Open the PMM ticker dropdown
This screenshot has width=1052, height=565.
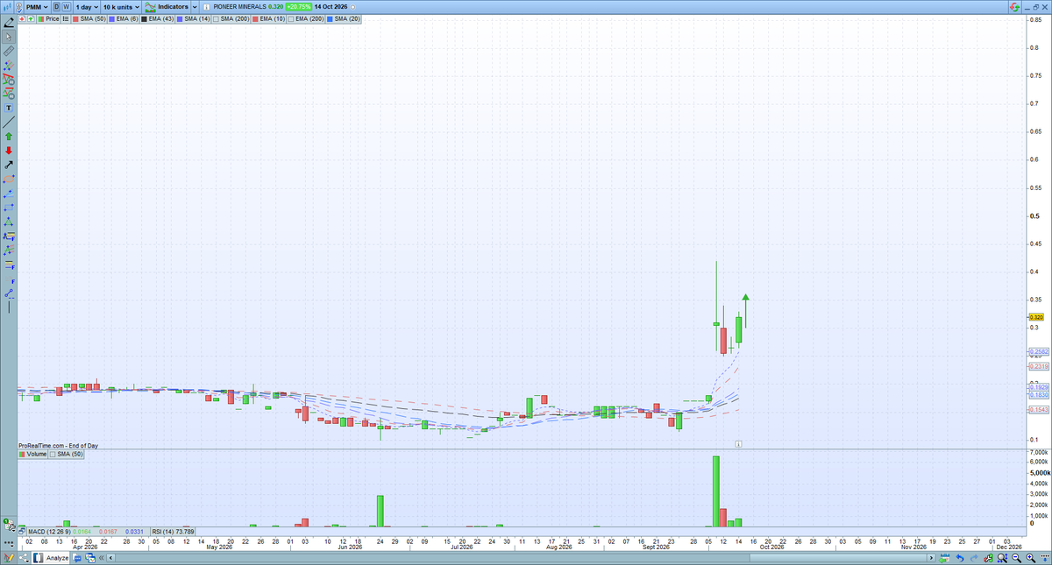pos(37,7)
